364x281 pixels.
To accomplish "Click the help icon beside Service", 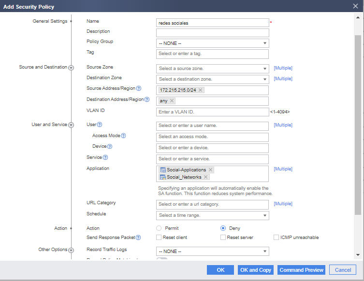I will [105, 157].
